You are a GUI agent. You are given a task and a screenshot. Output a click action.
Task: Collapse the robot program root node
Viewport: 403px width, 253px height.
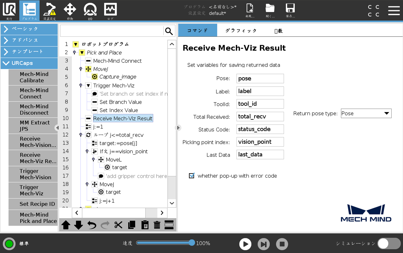click(76, 44)
